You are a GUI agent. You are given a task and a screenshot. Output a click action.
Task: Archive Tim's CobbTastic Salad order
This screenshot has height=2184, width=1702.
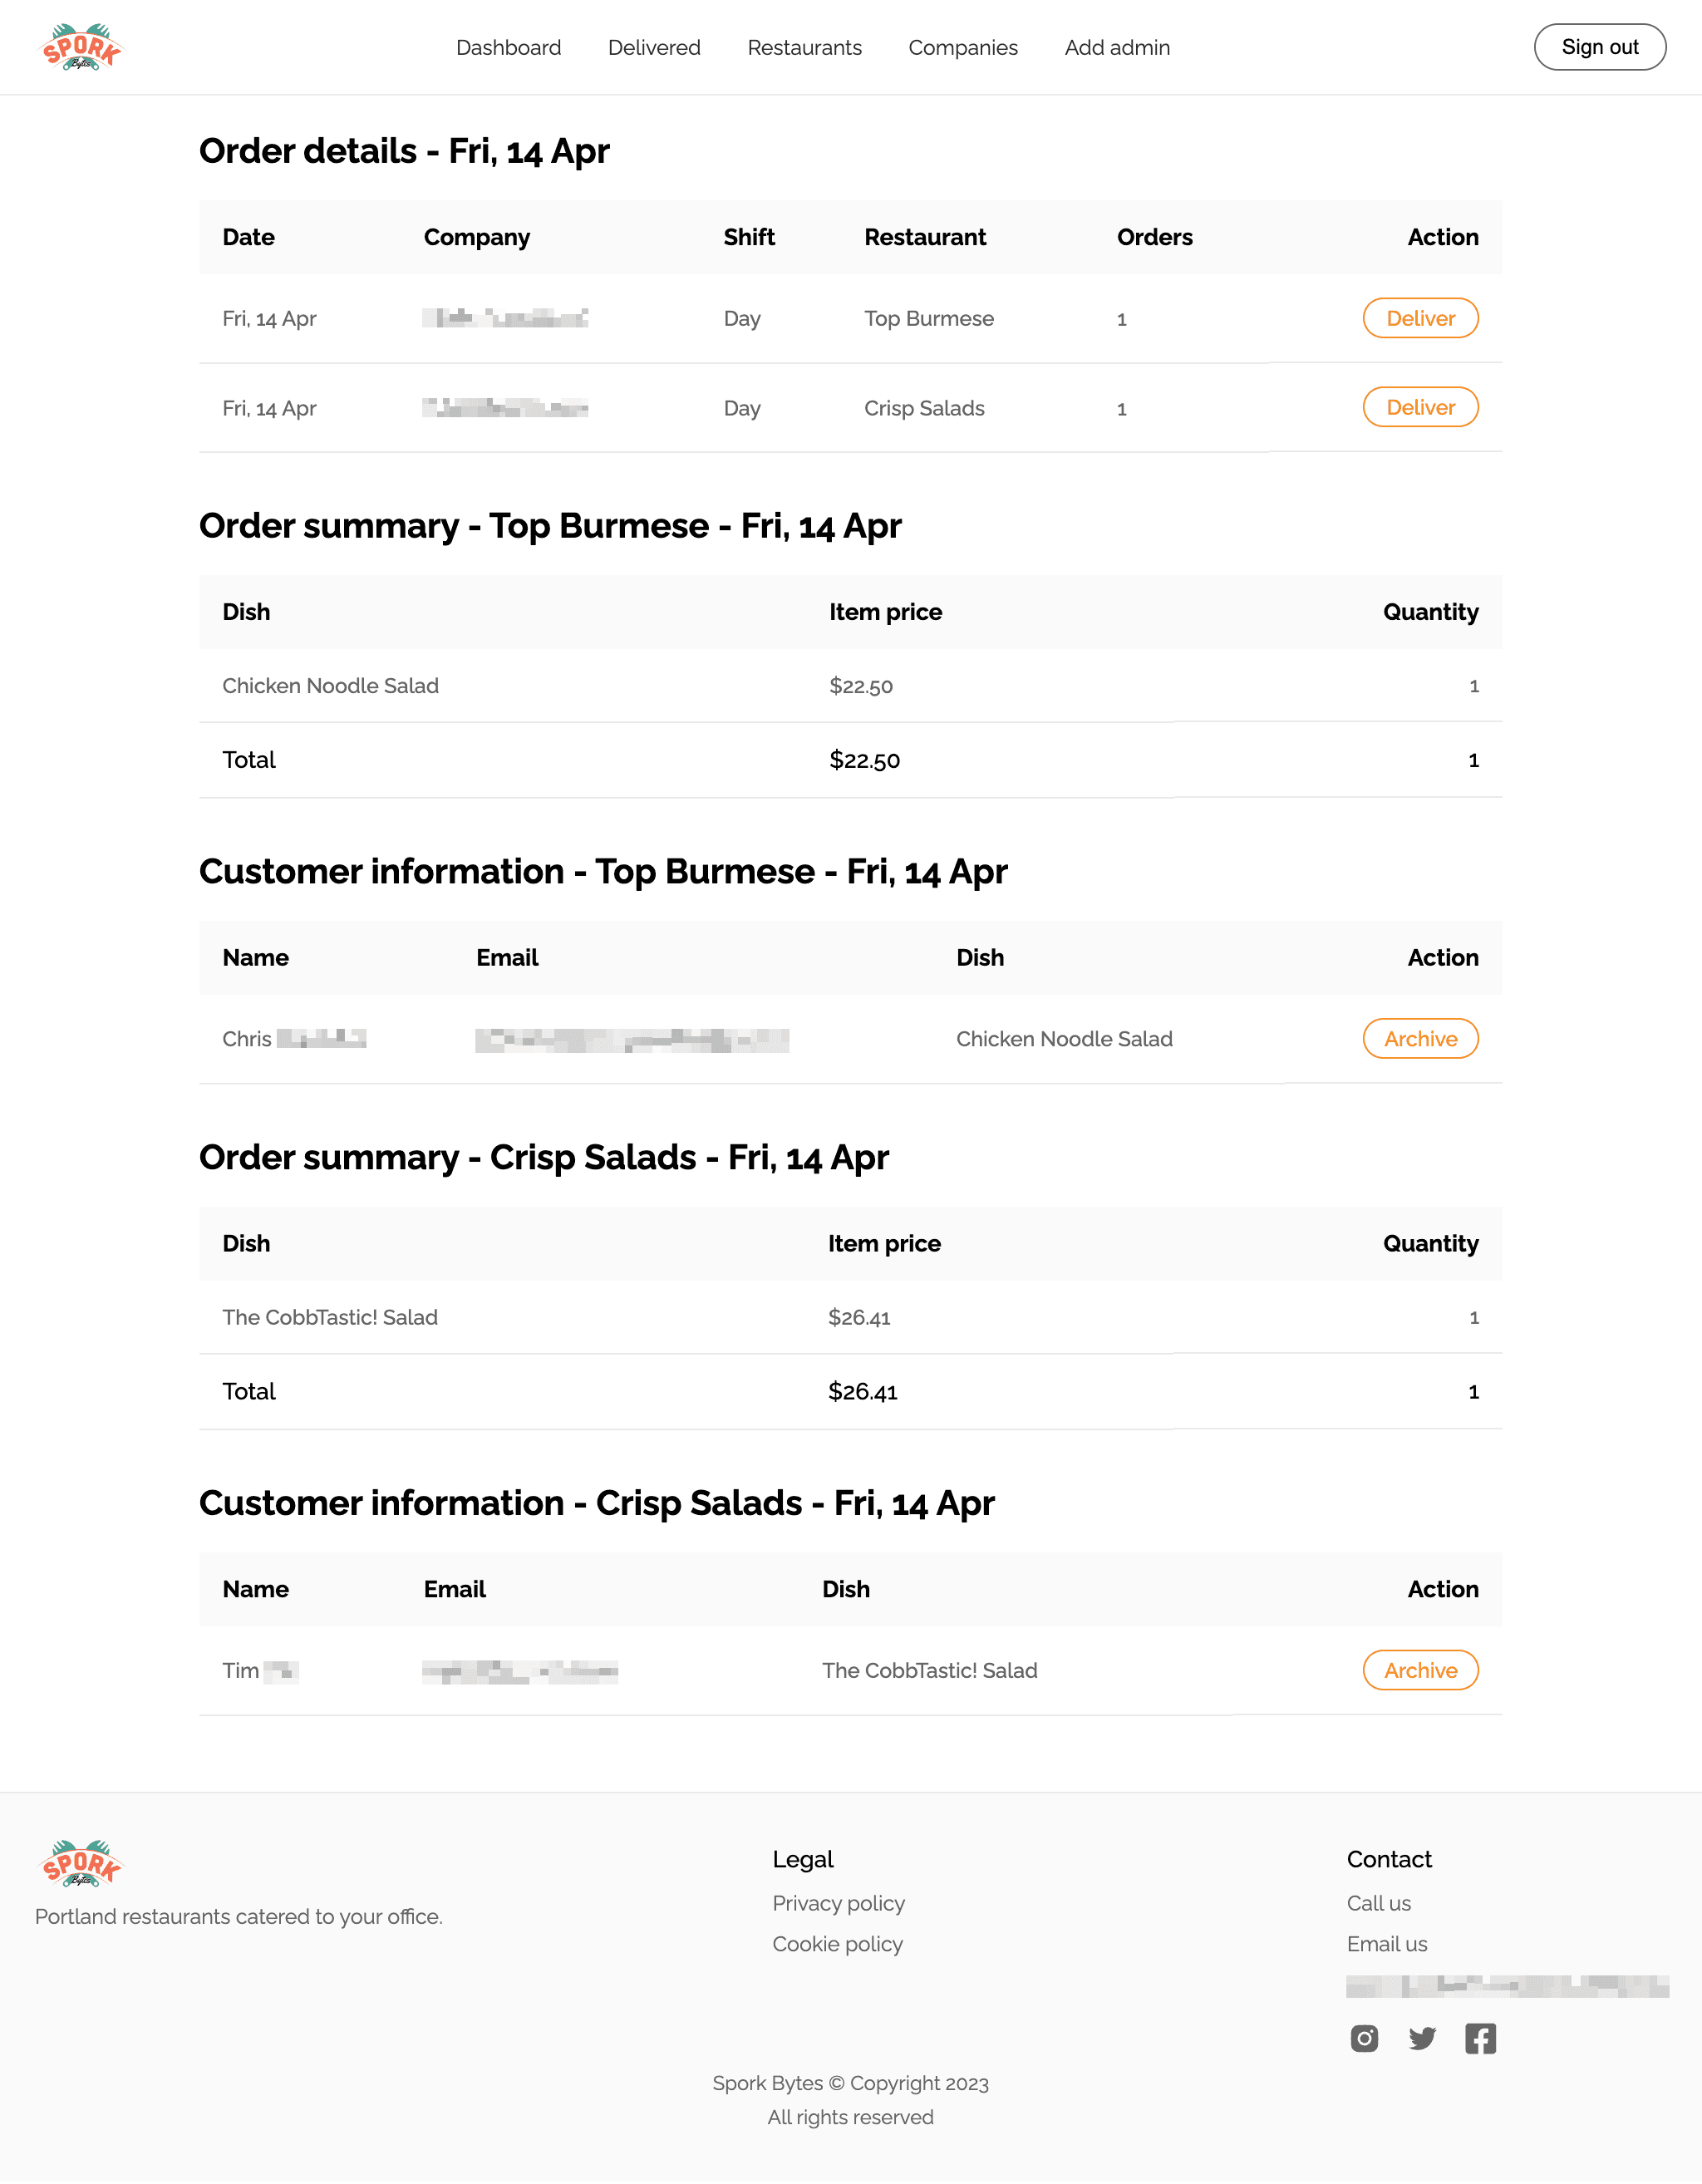click(x=1420, y=1670)
